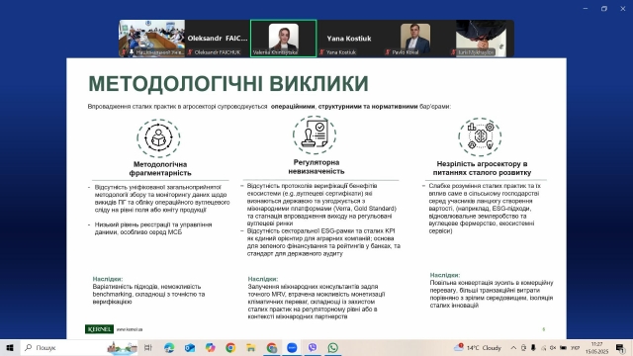Open Outlook from the taskbar
The width and height of the screenshot is (633, 356).
(x=190, y=347)
